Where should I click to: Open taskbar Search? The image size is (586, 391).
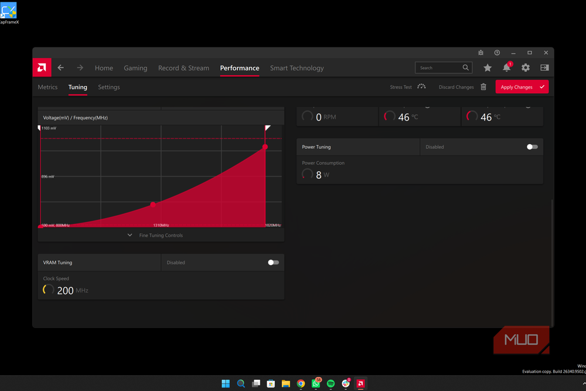point(241,383)
